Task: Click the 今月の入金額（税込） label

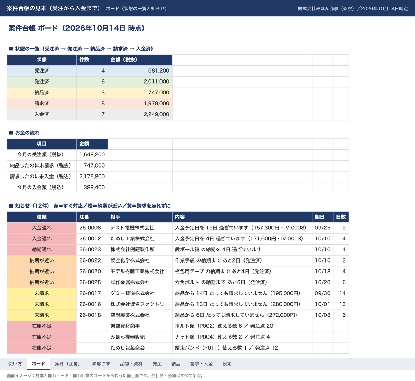Action: tap(42, 187)
